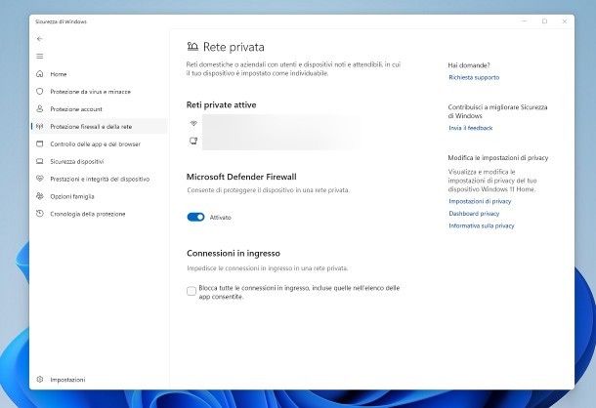Click the Microsoft Defender Firewall heading
This screenshot has height=408, width=596.
241,177
